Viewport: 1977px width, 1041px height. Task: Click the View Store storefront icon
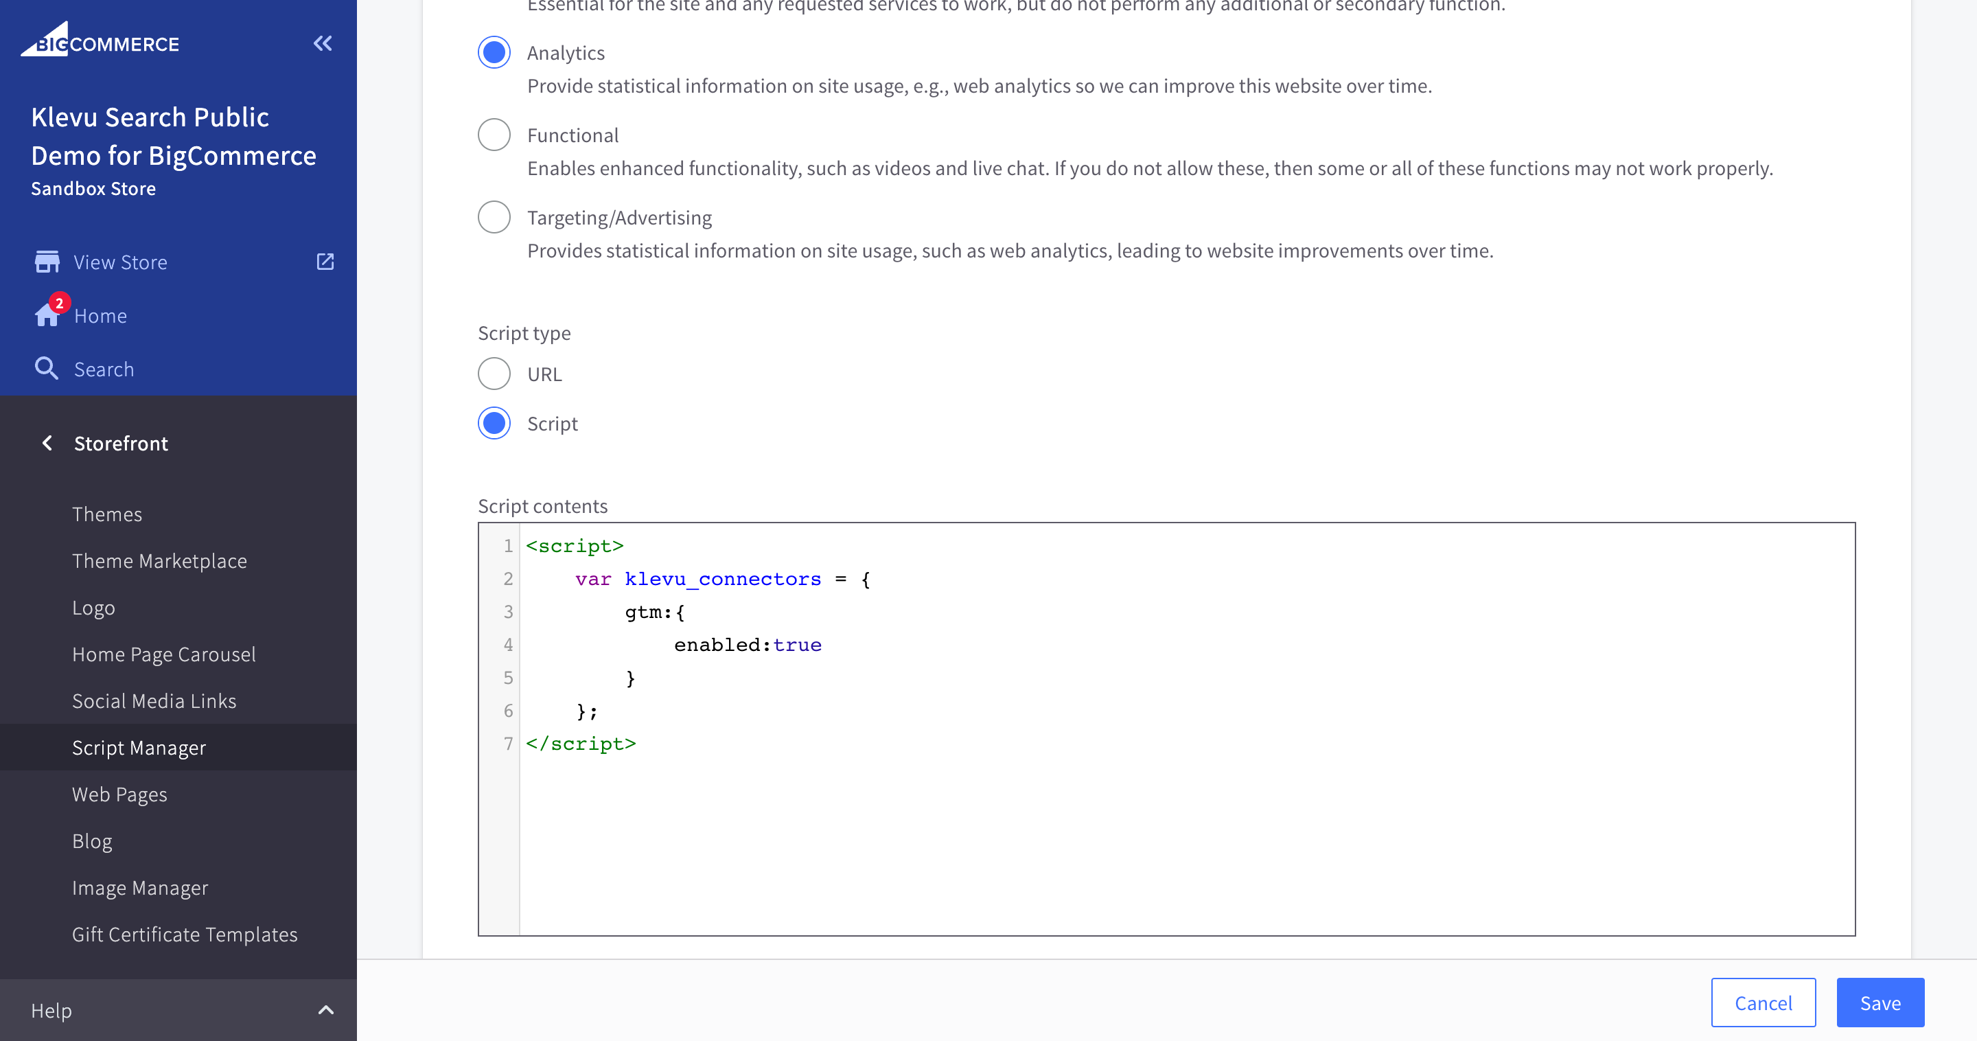tap(47, 262)
